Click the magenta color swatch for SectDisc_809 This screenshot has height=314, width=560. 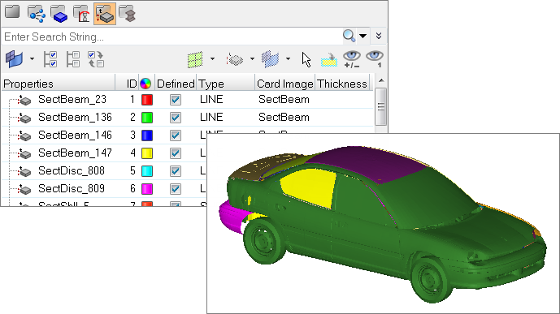(x=147, y=188)
